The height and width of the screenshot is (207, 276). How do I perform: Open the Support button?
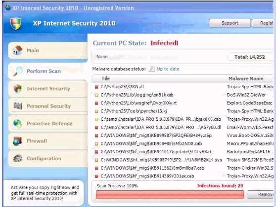(x=230, y=23)
